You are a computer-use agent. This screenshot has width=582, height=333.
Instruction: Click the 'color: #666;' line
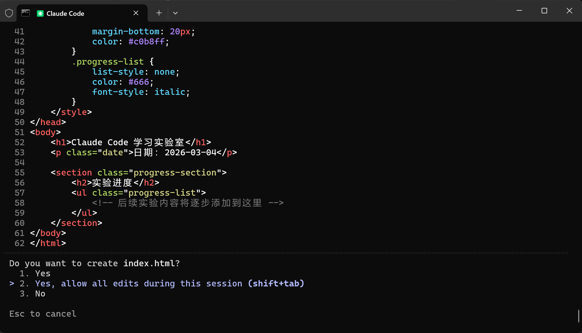coord(123,82)
